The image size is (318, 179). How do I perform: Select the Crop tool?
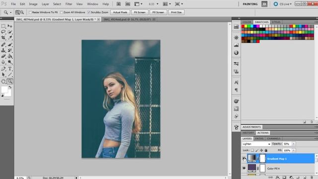(3, 38)
